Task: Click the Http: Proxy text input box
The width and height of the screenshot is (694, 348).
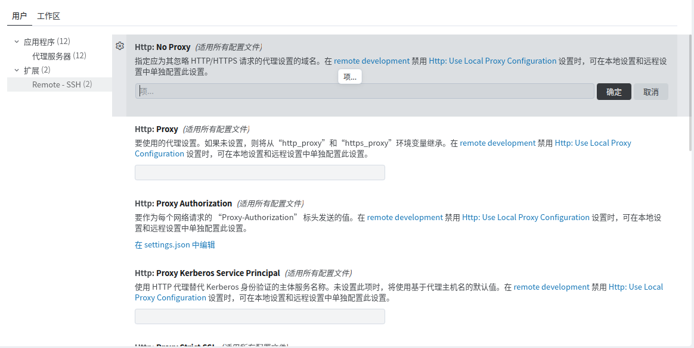Action: (259, 173)
